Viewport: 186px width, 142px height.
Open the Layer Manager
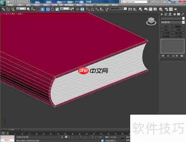(x=141, y=9)
